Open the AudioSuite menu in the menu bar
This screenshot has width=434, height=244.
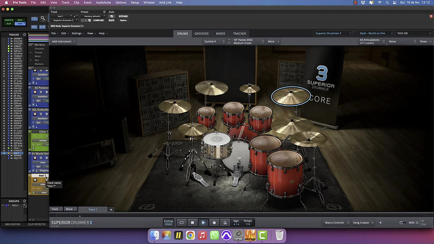coord(103,3)
